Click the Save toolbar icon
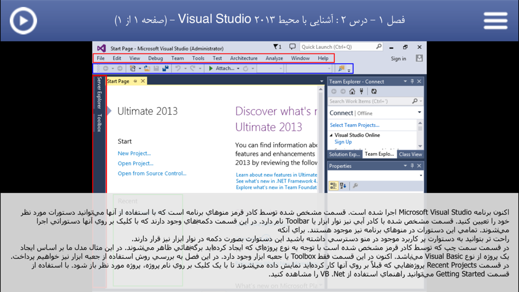This screenshot has height=292, width=519. coord(156,68)
